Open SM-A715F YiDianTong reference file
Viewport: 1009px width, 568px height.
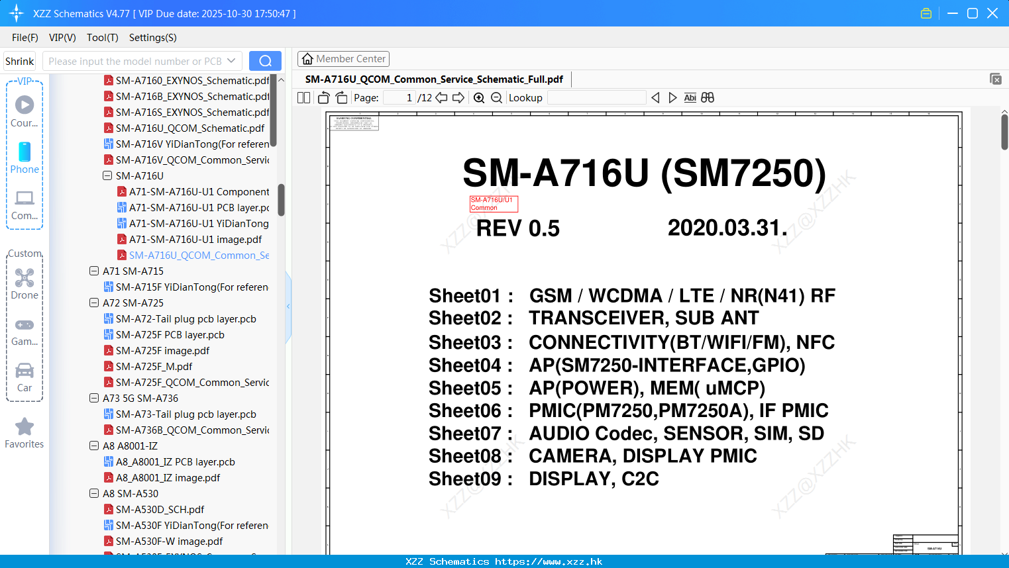click(186, 287)
